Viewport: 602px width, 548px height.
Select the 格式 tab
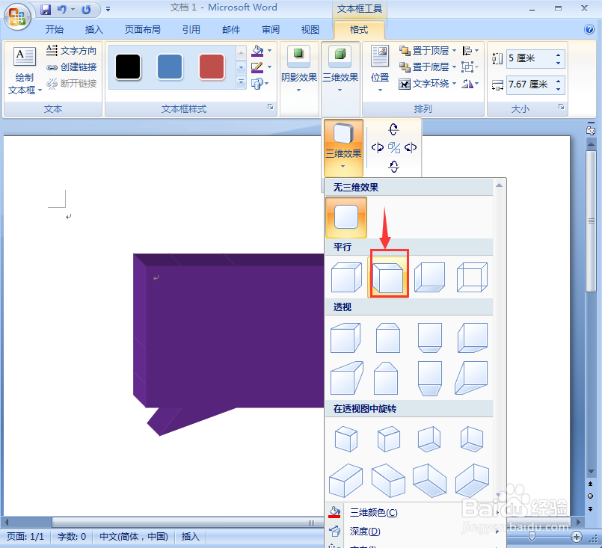(x=359, y=30)
